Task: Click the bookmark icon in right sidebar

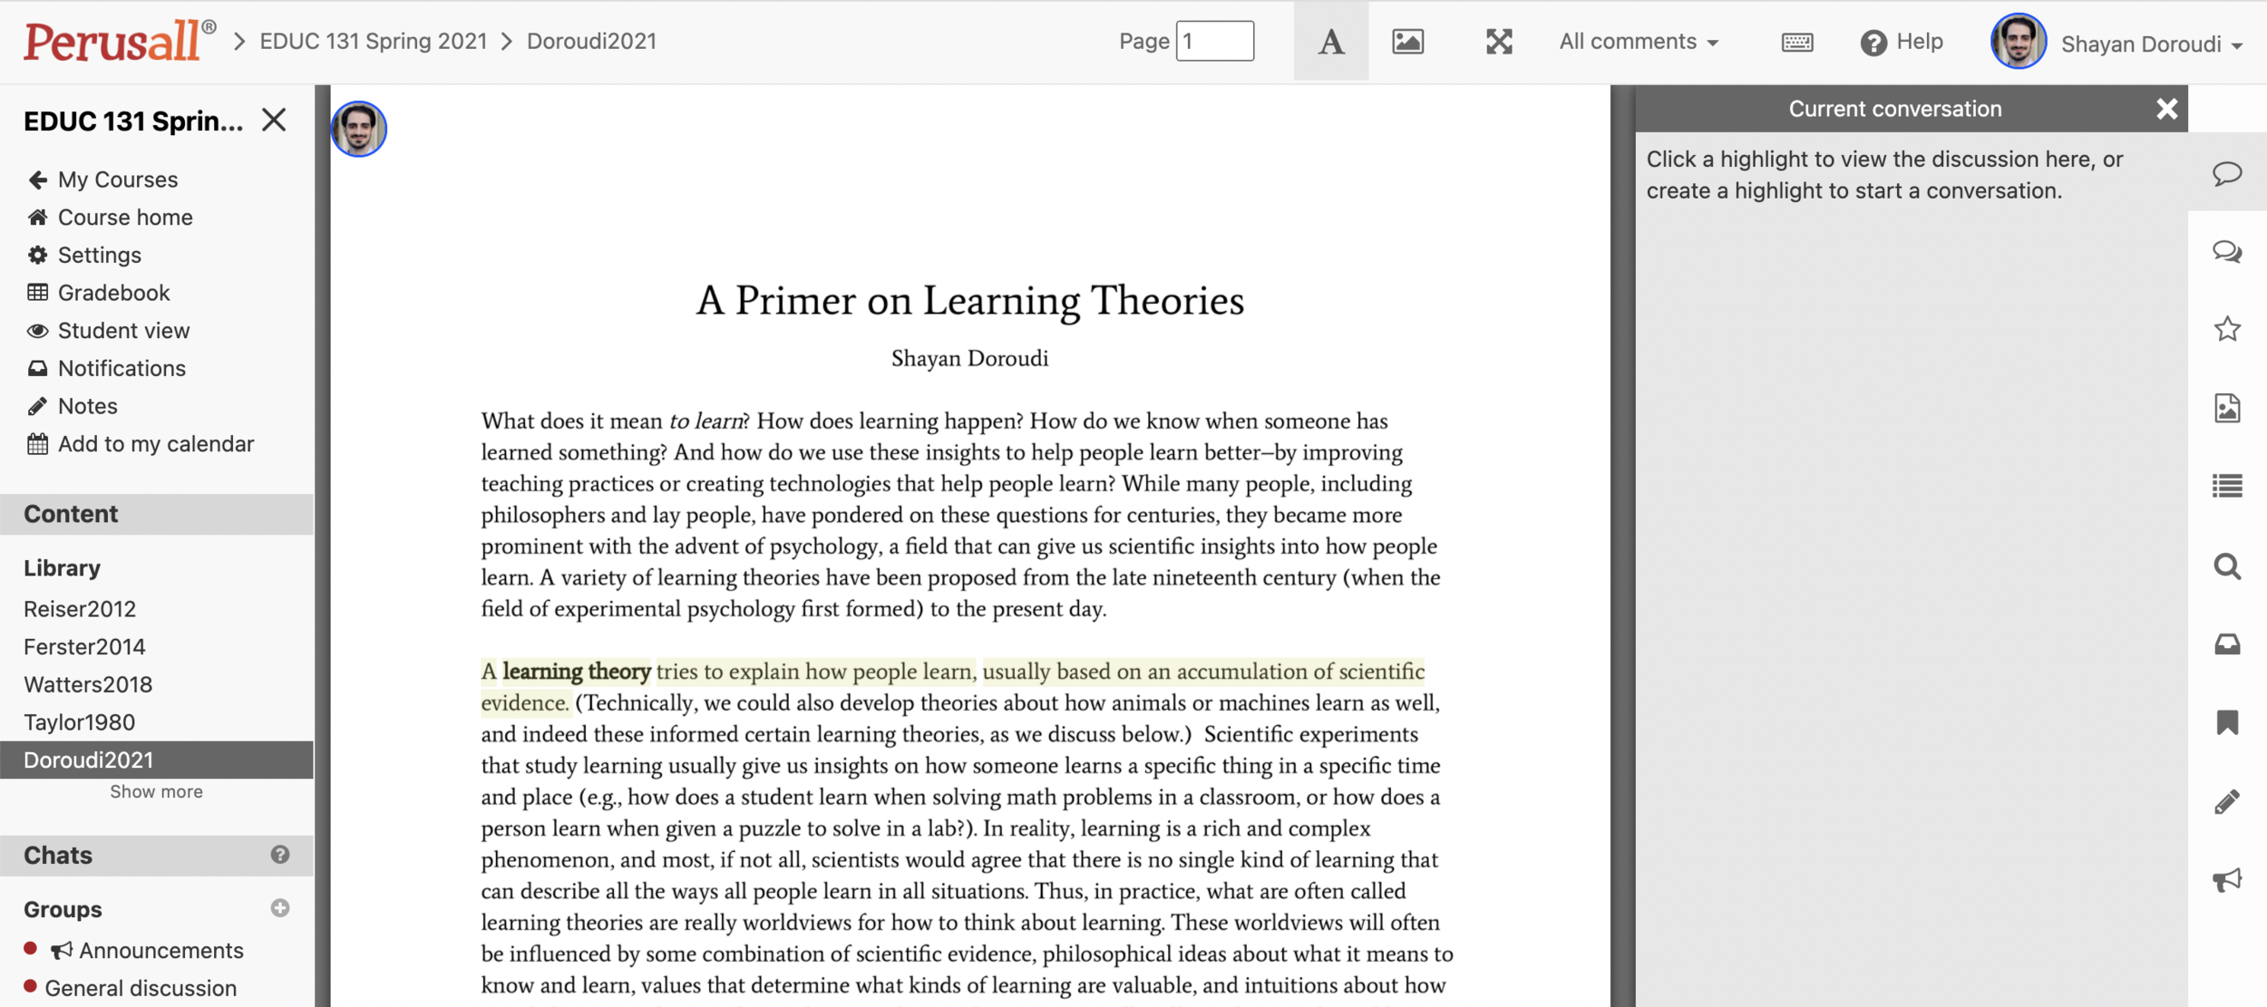Action: 2227,722
